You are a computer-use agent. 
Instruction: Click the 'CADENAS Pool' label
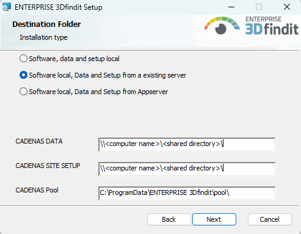[x=37, y=190]
